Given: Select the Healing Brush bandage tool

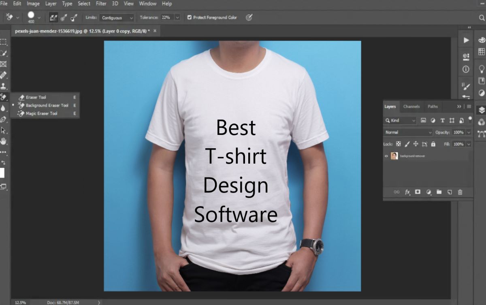Looking at the screenshot, I should click(3, 75).
